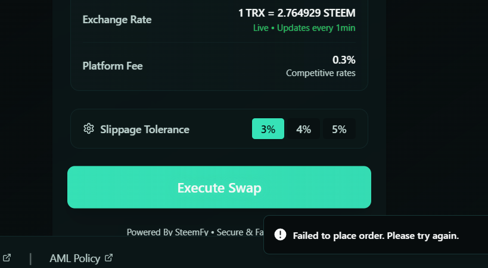488x268 pixels.
Task: Click the external-link icon left of the divider
Action: click(7, 258)
